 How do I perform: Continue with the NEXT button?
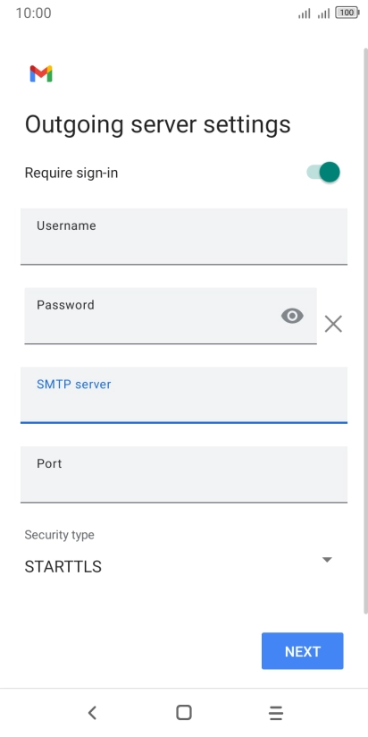(x=302, y=651)
